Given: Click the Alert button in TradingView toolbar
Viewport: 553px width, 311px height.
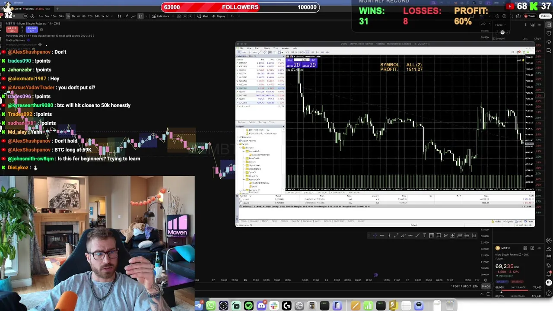Looking at the screenshot, I should [x=203, y=16].
